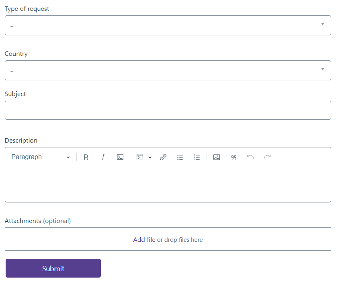Expand the code block language options chevron

[x=150, y=157]
